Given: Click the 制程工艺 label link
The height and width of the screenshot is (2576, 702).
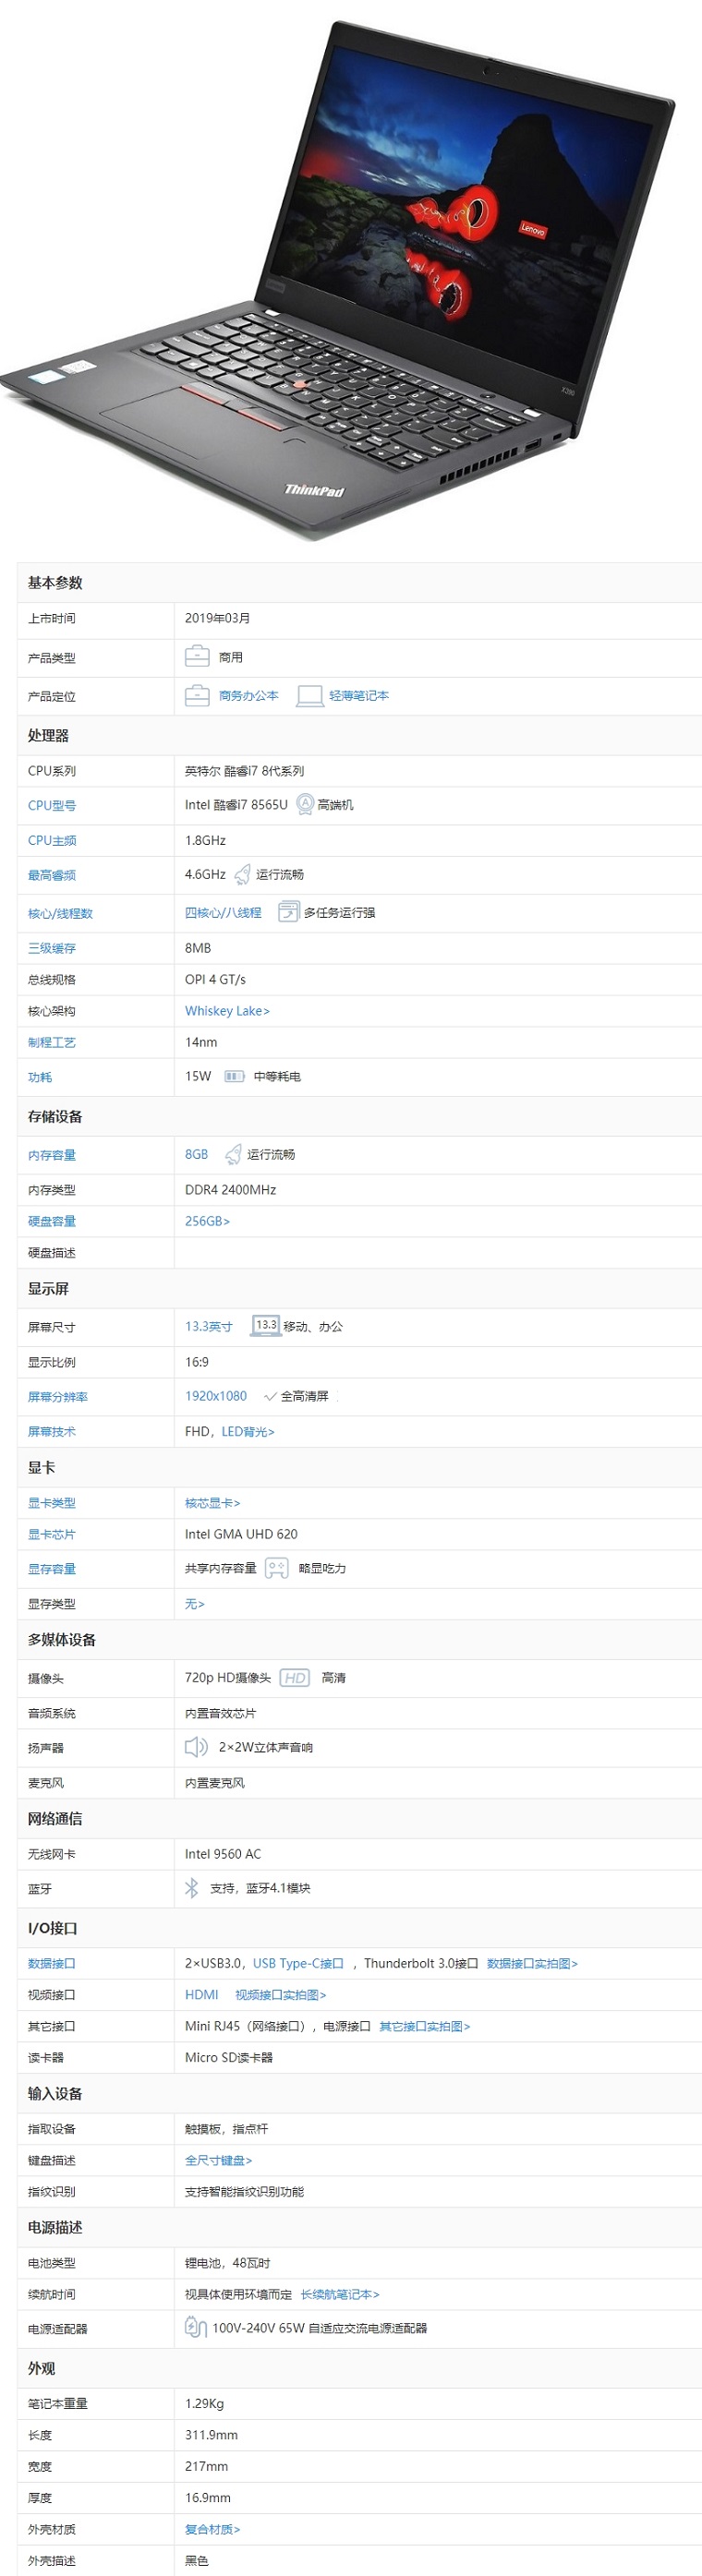Looking at the screenshot, I should pyautogui.click(x=52, y=1043).
